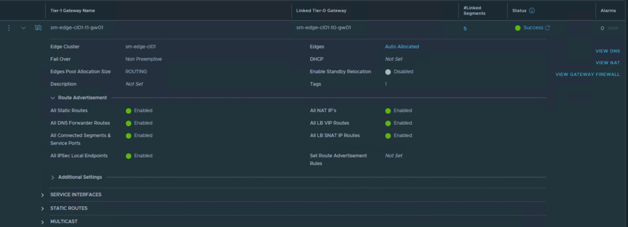Open the 5 linked segments count
The width and height of the screenshot is (628, 227).
465,28
